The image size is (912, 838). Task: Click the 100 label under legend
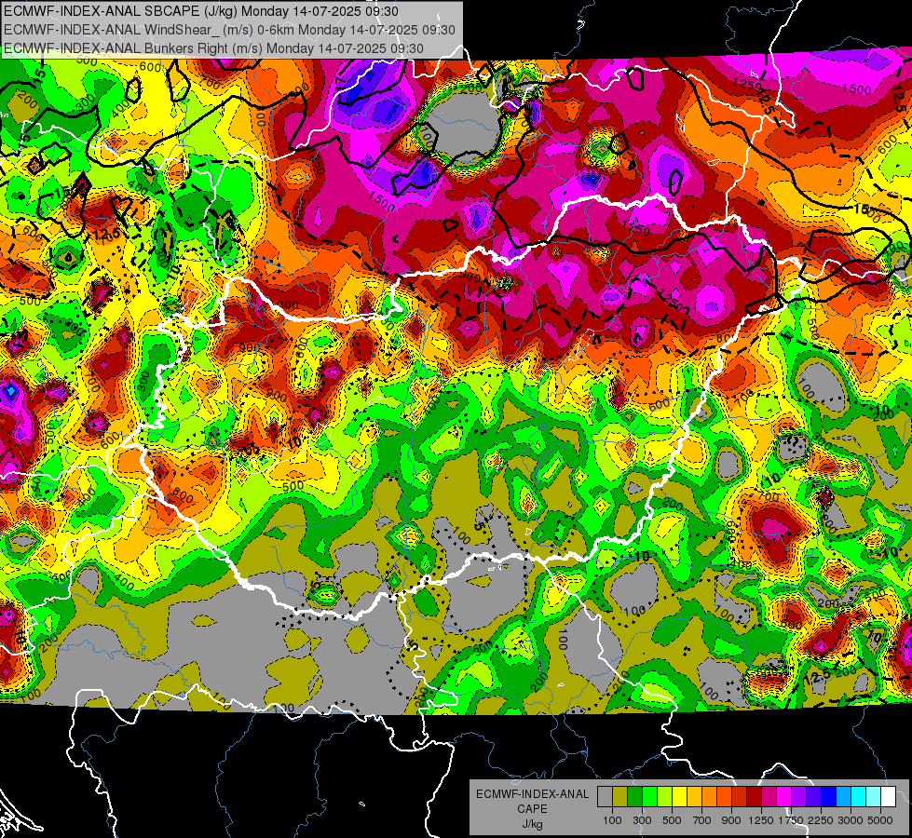point(612,820)
